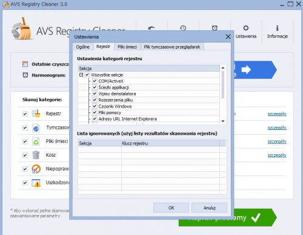
Task: Select the Rejestr tab
Action: click(104, 47)
